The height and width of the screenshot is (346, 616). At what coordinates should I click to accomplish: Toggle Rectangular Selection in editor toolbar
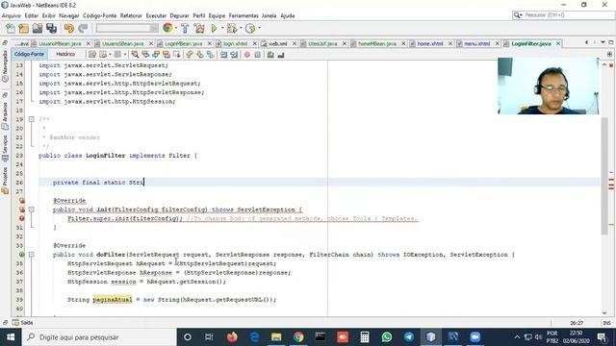(x=177, y=55)
